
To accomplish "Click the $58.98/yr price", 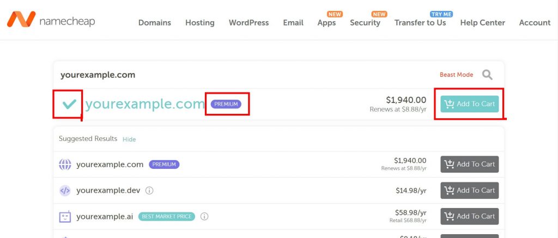I will click(411, 213).
